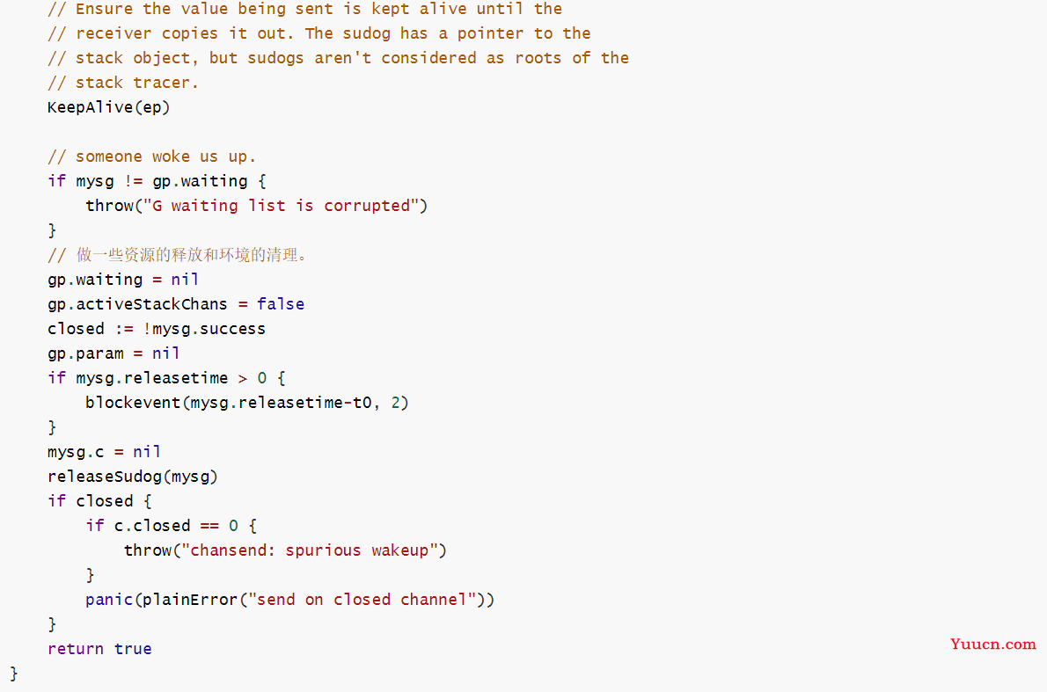Click the 'mysg.c = nil' line
1047x692 pixels.
[x=104, y=452]
